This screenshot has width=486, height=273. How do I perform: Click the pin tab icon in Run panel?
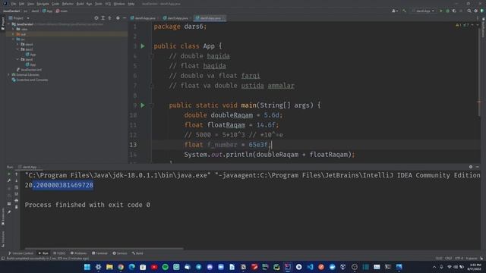(x=9, y=212)
